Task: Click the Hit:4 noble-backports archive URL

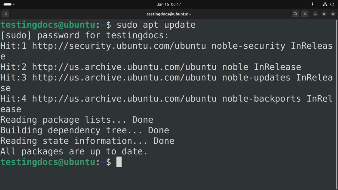Action: pos(124,99)
